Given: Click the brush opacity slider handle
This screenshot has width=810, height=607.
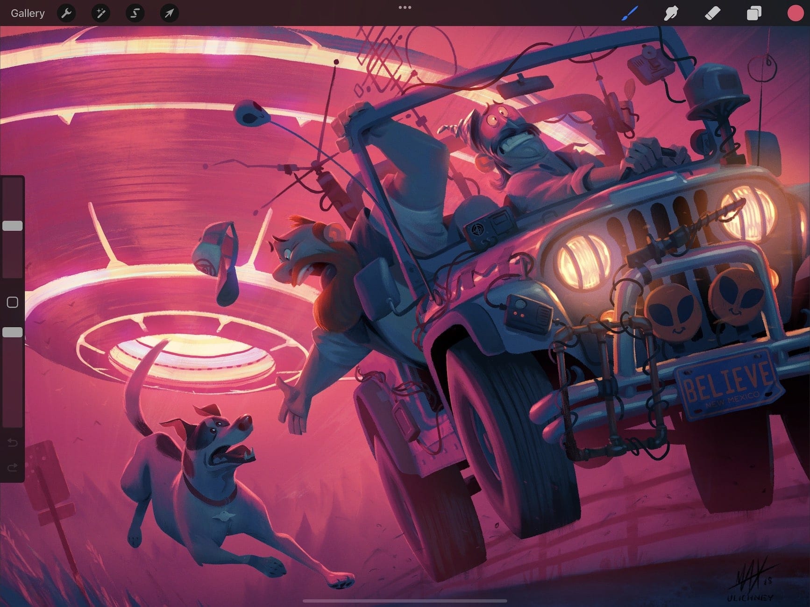Looking at the screenshot, I should click(13, 332).
